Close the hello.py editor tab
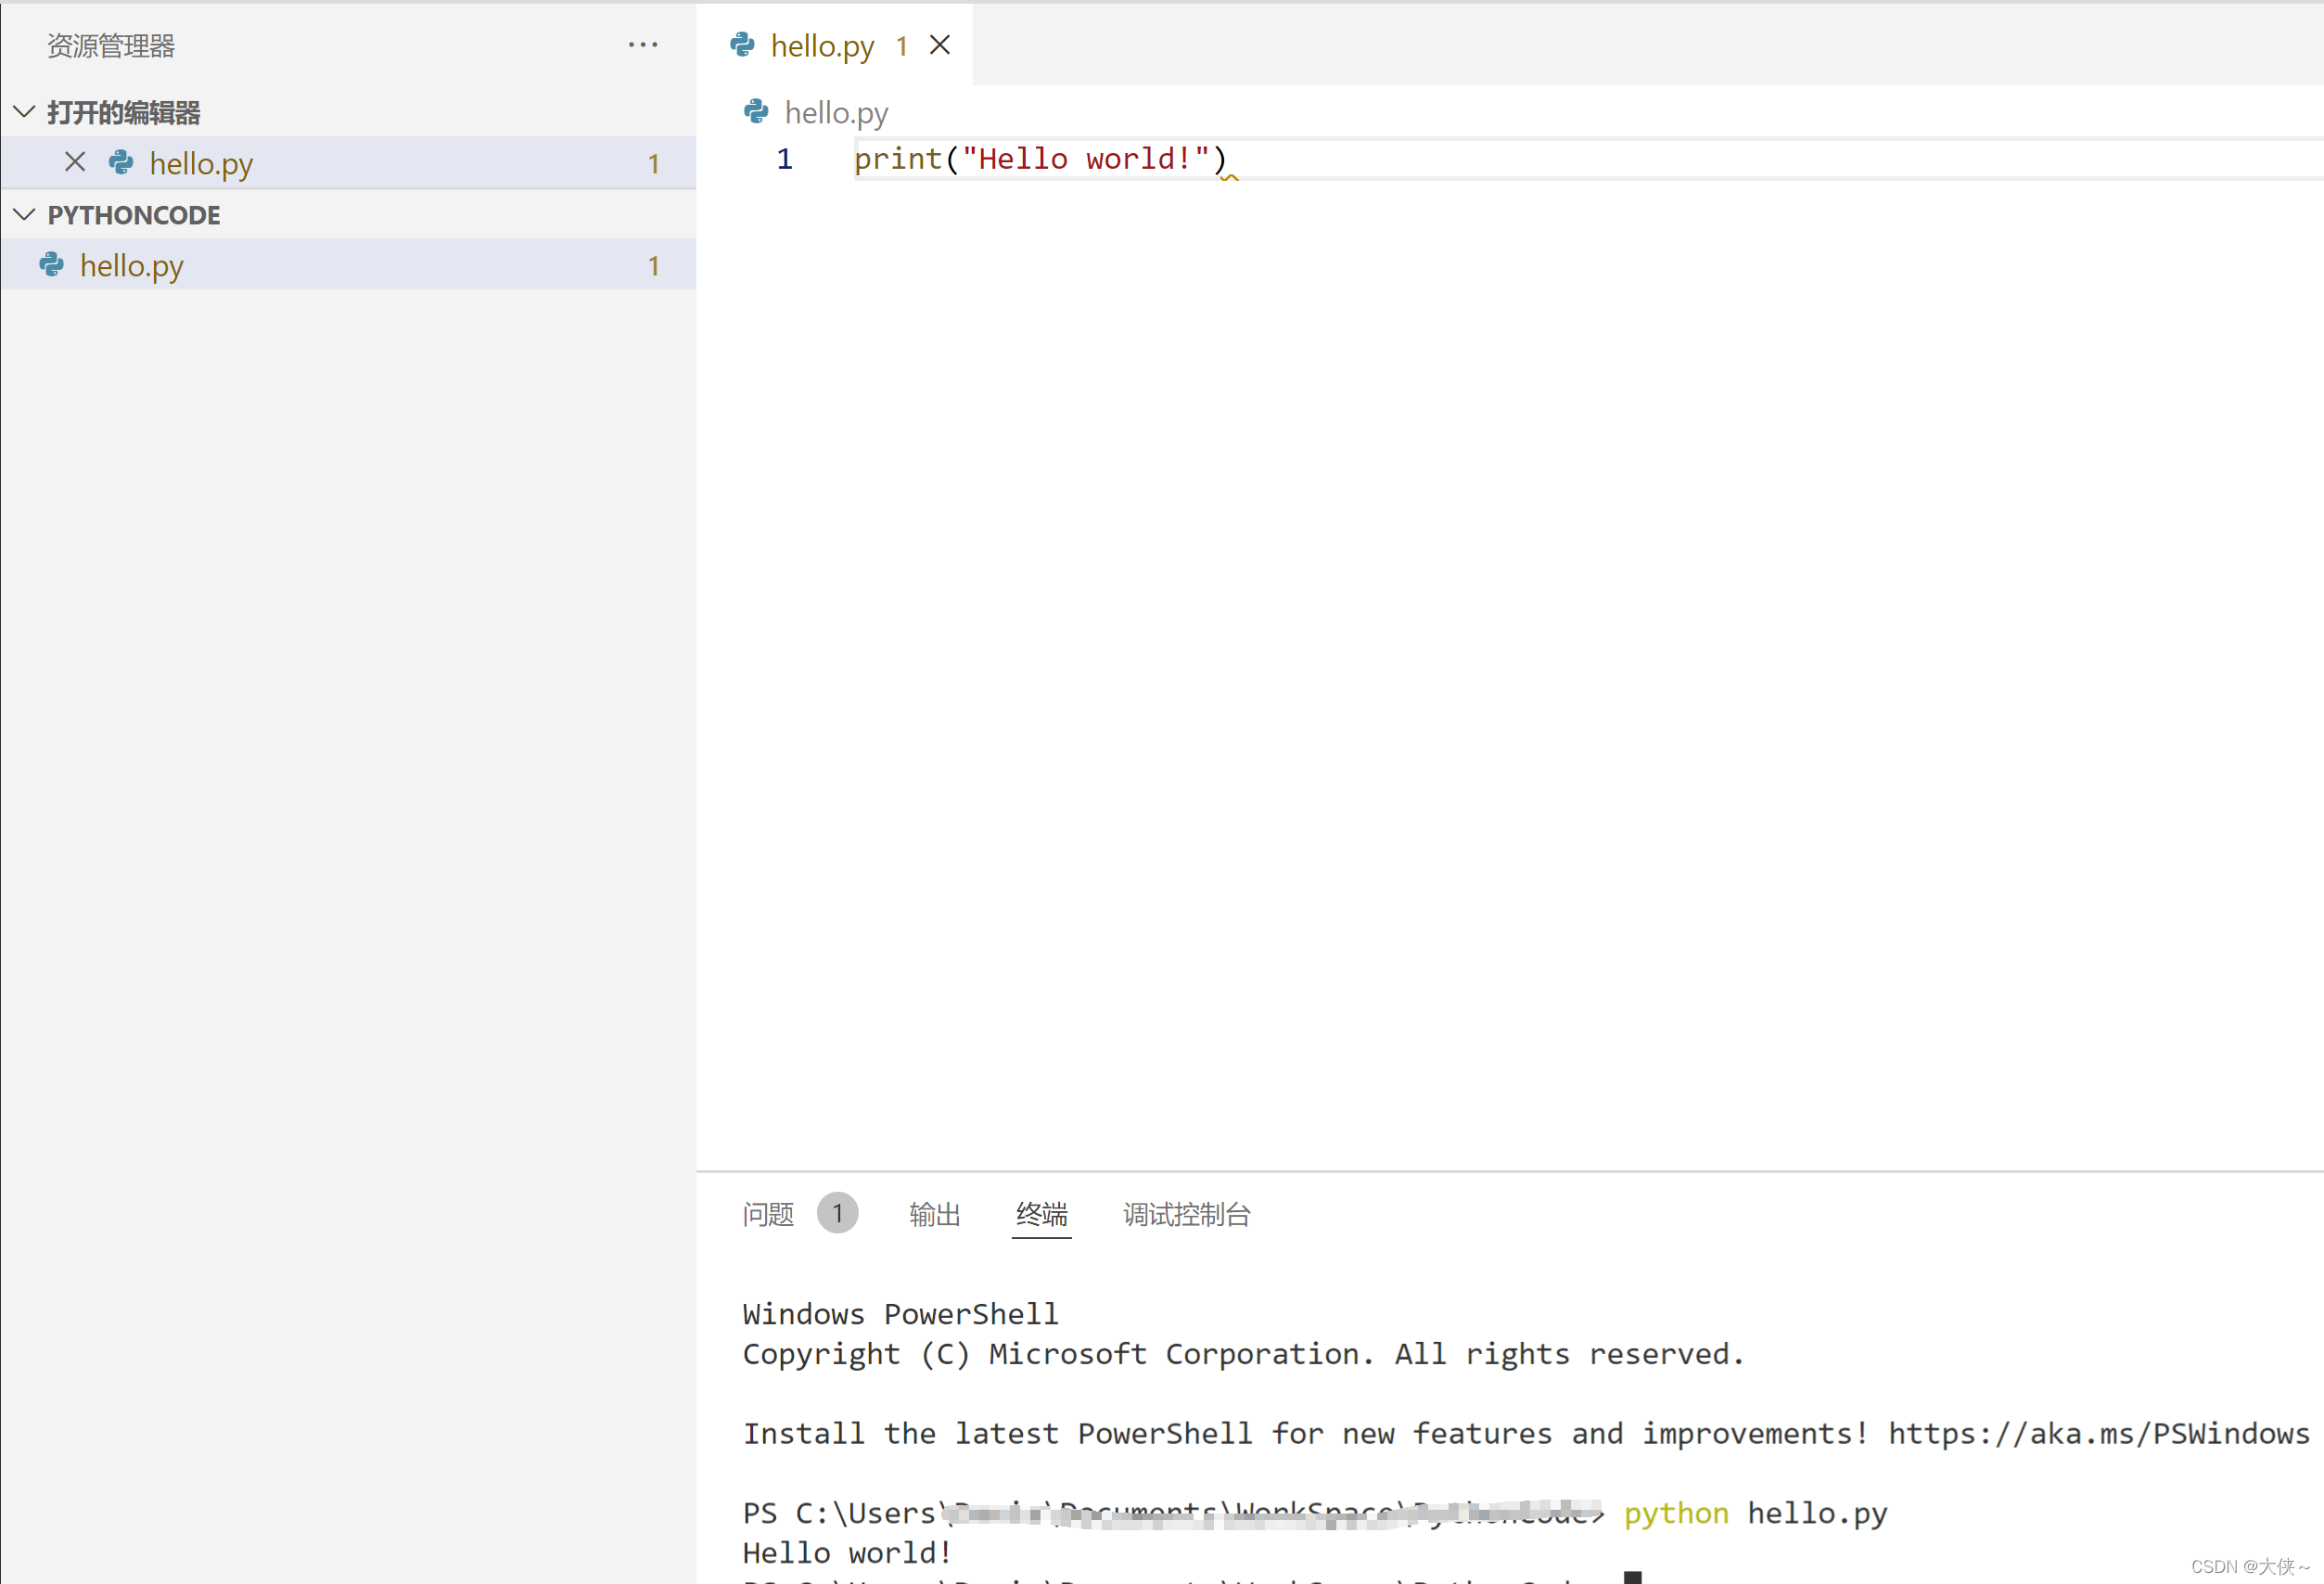 [x=939, y=45]
